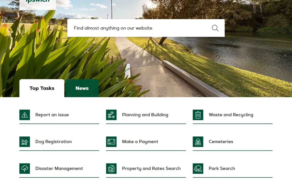Click the Dog Registration dog icon

[x=25, y=142]
